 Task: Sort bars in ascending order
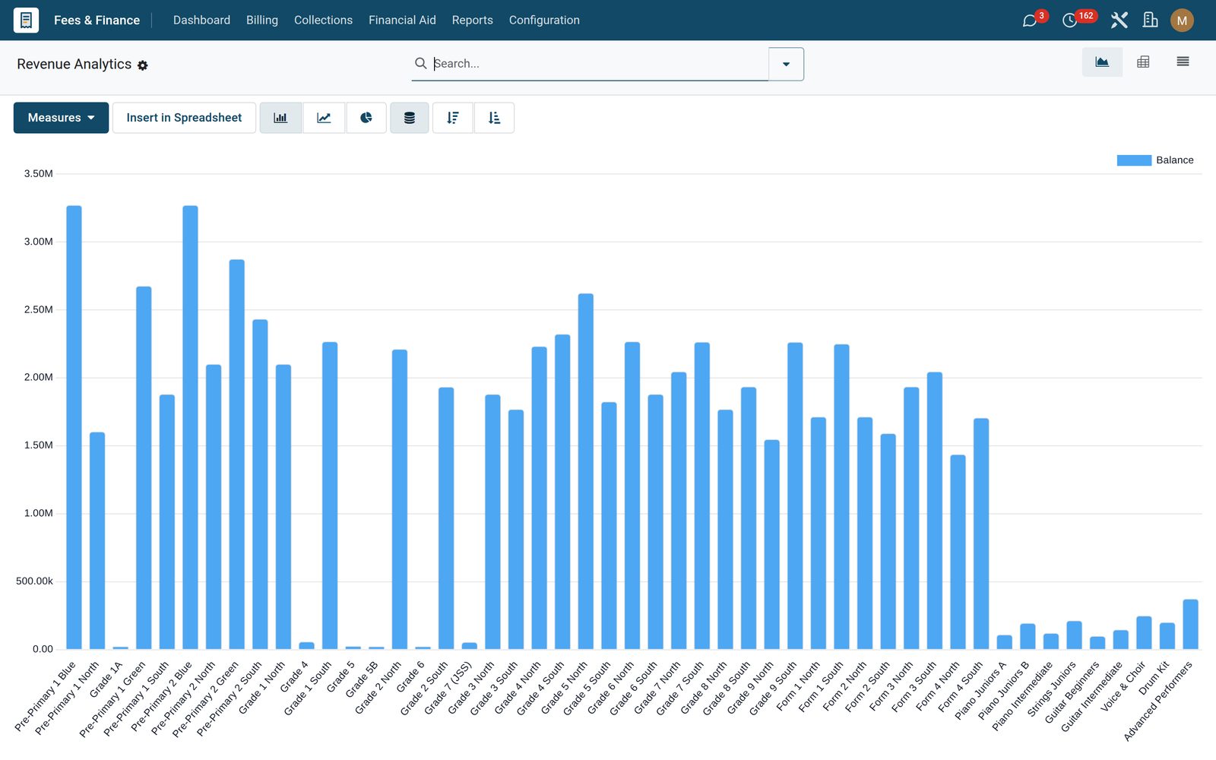494,118
